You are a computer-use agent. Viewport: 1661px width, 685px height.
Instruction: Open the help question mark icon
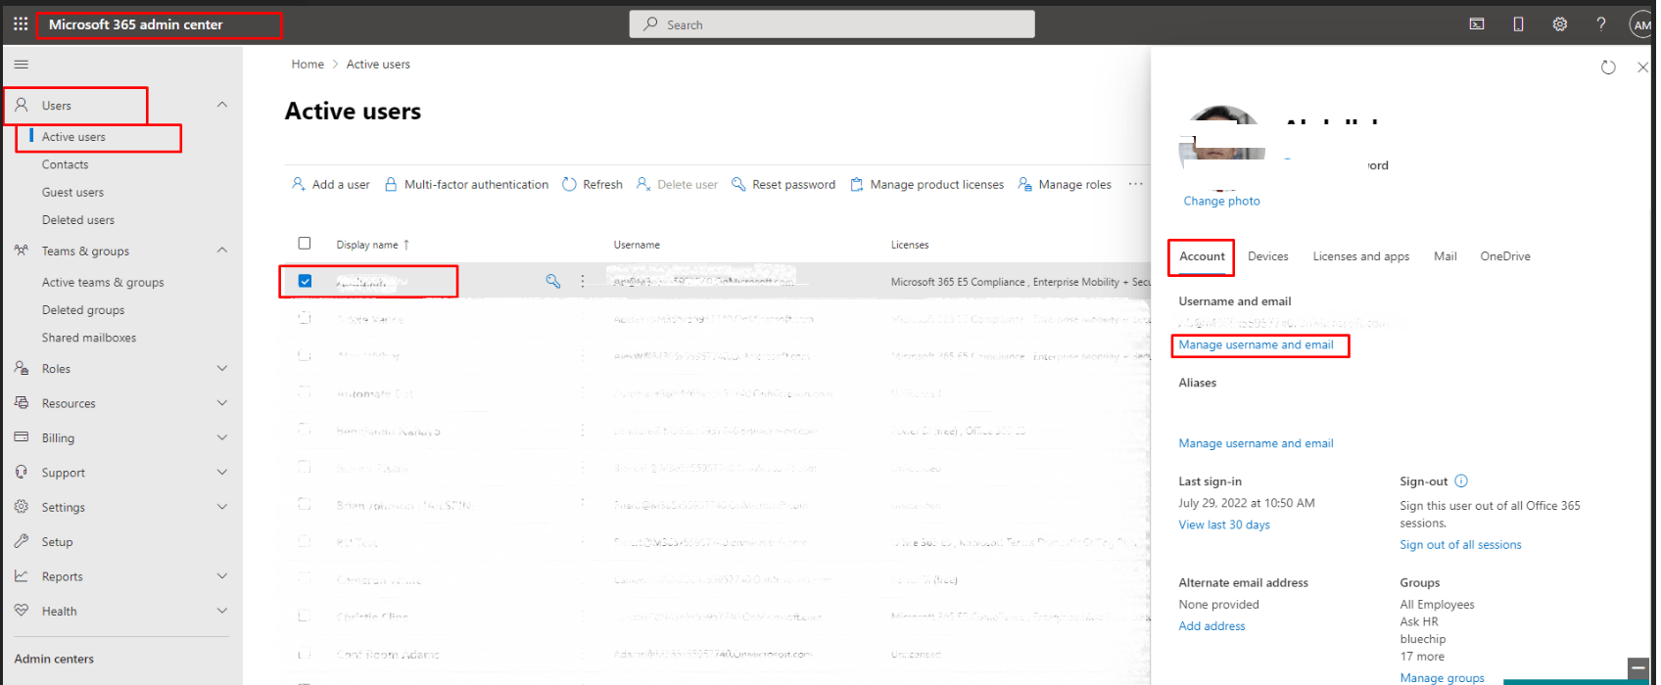[x=1601, y=24]
